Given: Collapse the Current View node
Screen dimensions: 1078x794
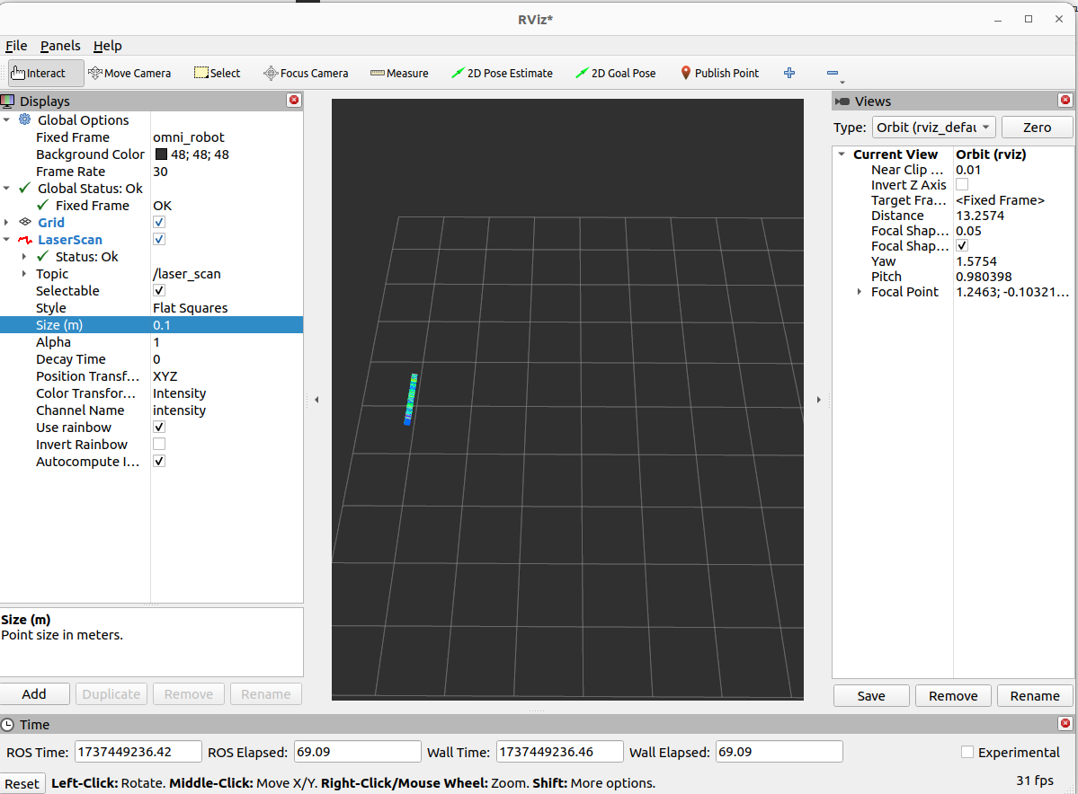Looking at the screenshot, I should pos(842,154).
